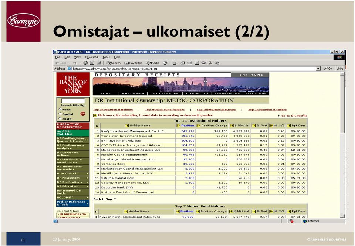This screenshot has height=246, width=355.
Task: Click sort icon beside Position Change in Institutional table
Action: (x=198, y=126)
